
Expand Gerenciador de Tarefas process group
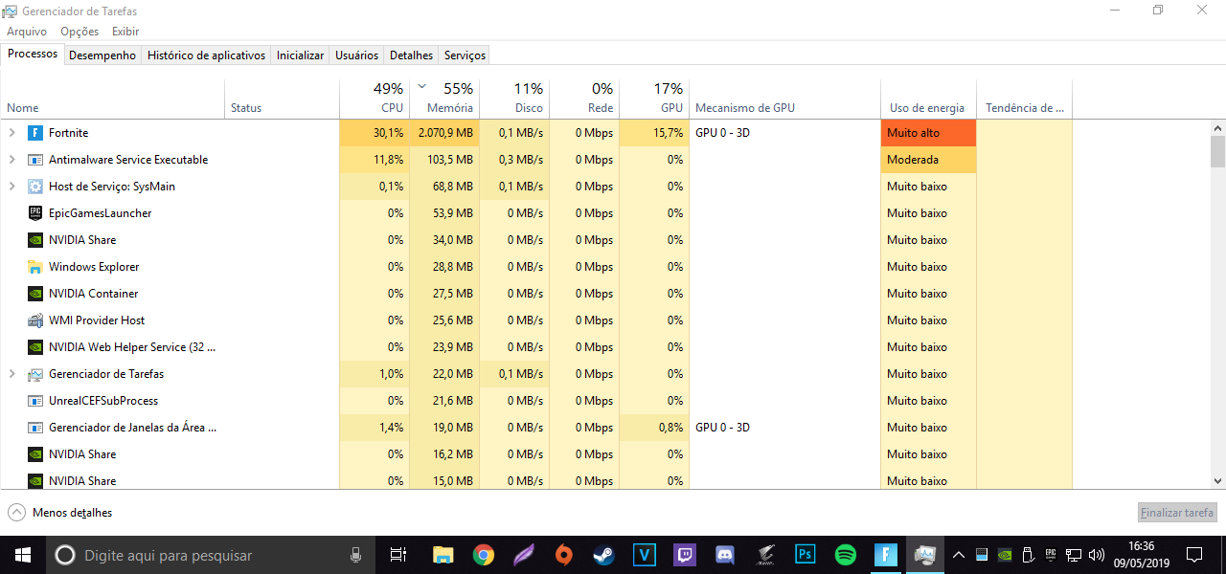11,374
